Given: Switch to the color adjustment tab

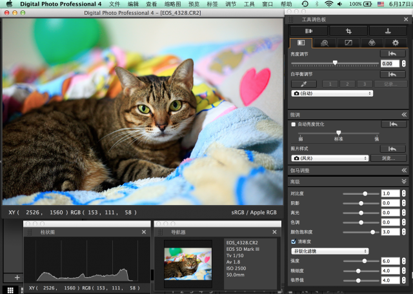Looking at the screenshot, I should 372,43.
